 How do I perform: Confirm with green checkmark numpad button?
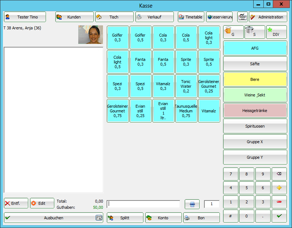coord(279,216)
